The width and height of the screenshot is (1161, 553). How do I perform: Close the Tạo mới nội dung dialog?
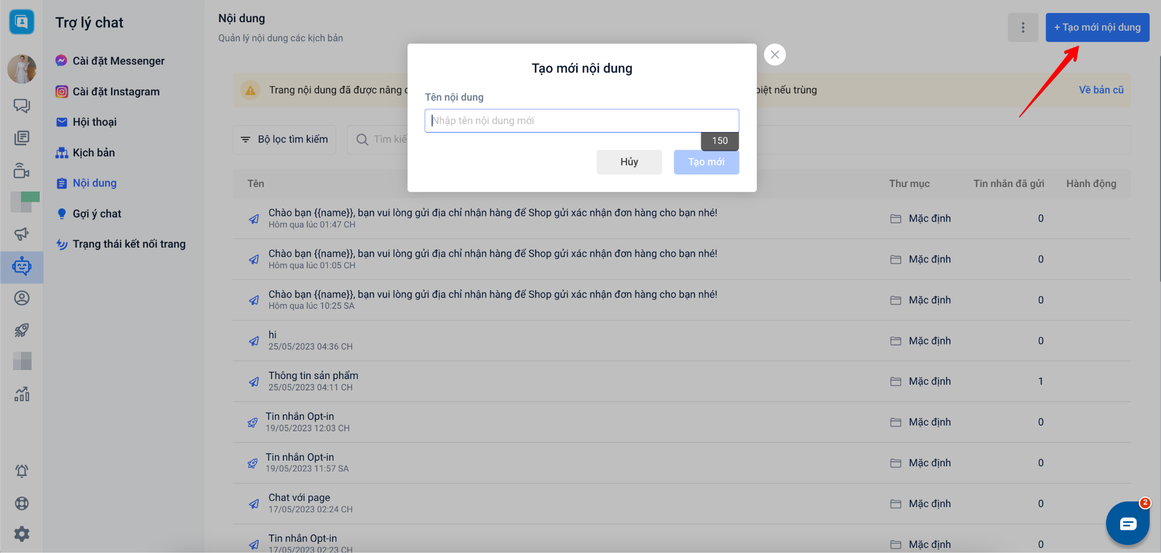coord(774,54)
